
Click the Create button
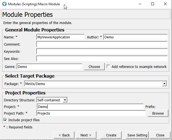click(x=111, y=135)
